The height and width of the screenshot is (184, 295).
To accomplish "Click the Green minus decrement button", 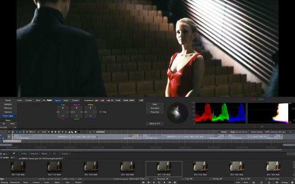I will 77,116.
